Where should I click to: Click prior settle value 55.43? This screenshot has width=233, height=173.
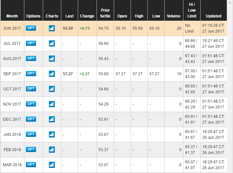tap(103, 59)
